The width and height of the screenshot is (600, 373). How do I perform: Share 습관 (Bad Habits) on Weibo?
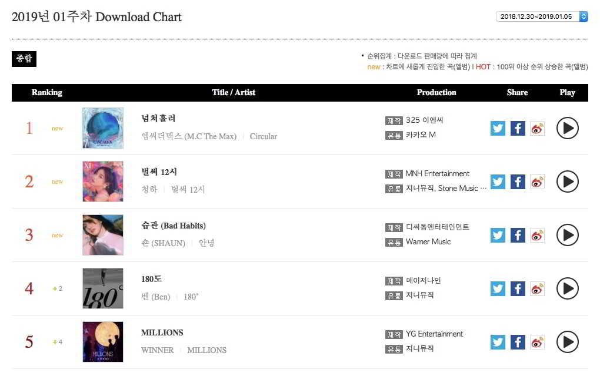[537, 235]
